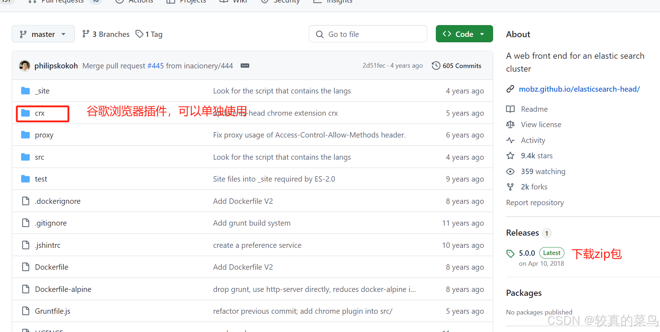Open the crx folder name
Viewport: 660px width, 332px height.
[x=40, y=113]
